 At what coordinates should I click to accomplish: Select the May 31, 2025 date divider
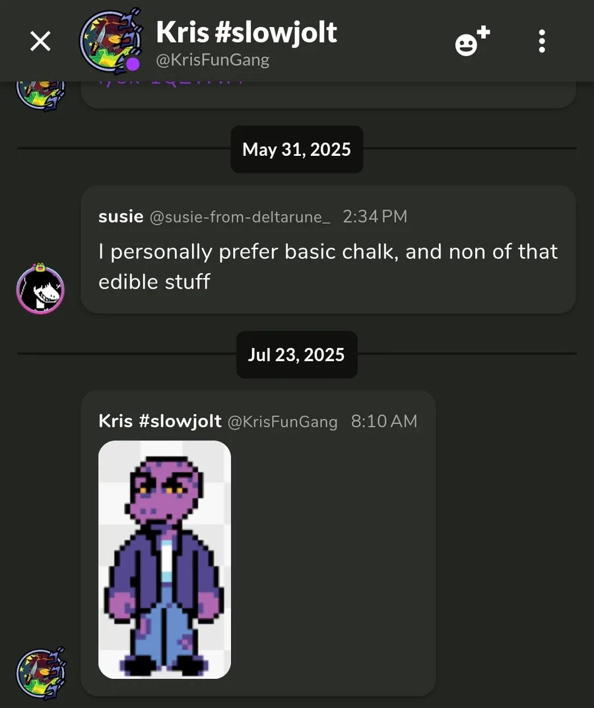296,149
